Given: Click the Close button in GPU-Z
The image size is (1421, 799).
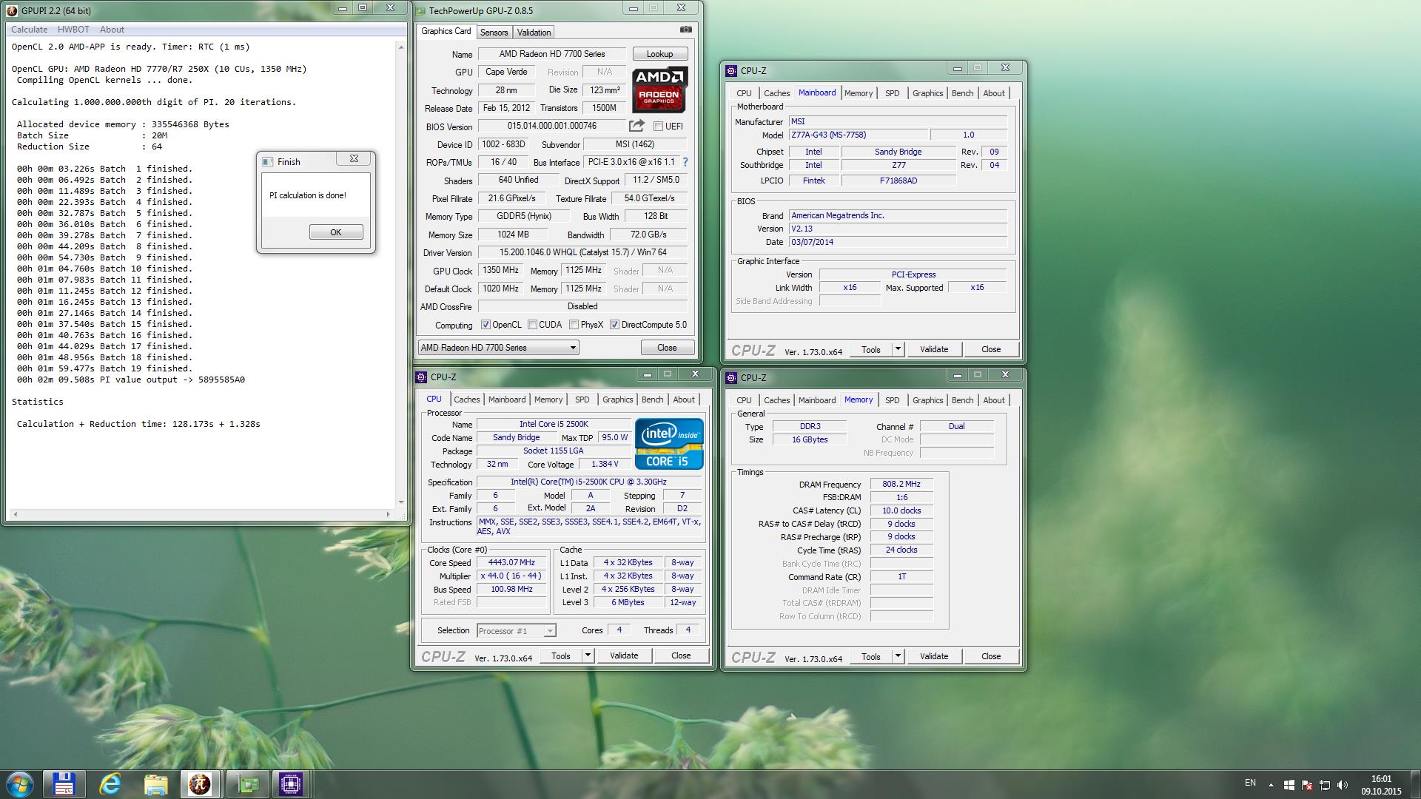Looking at the screenshot, I should tap(667, 348).
